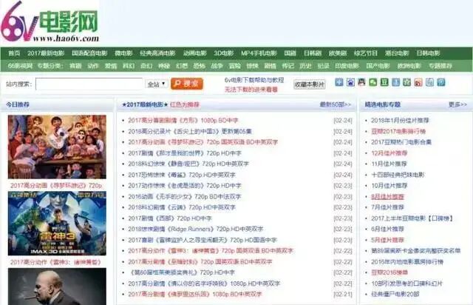Open caption 2017高分动作《雷神3：诸神黄昏》

tap(55, 262)
